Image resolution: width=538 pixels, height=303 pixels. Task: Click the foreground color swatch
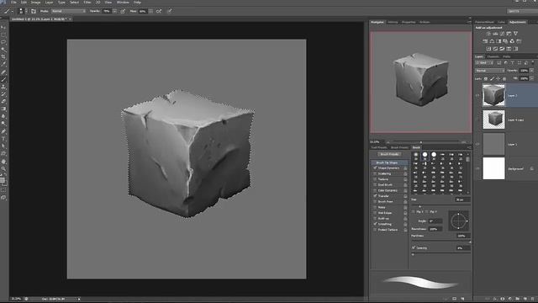point(2,180)
